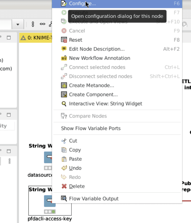Screen dimensions: 191x223
Task: Click the Reset table icon
Action: point(64,40)
